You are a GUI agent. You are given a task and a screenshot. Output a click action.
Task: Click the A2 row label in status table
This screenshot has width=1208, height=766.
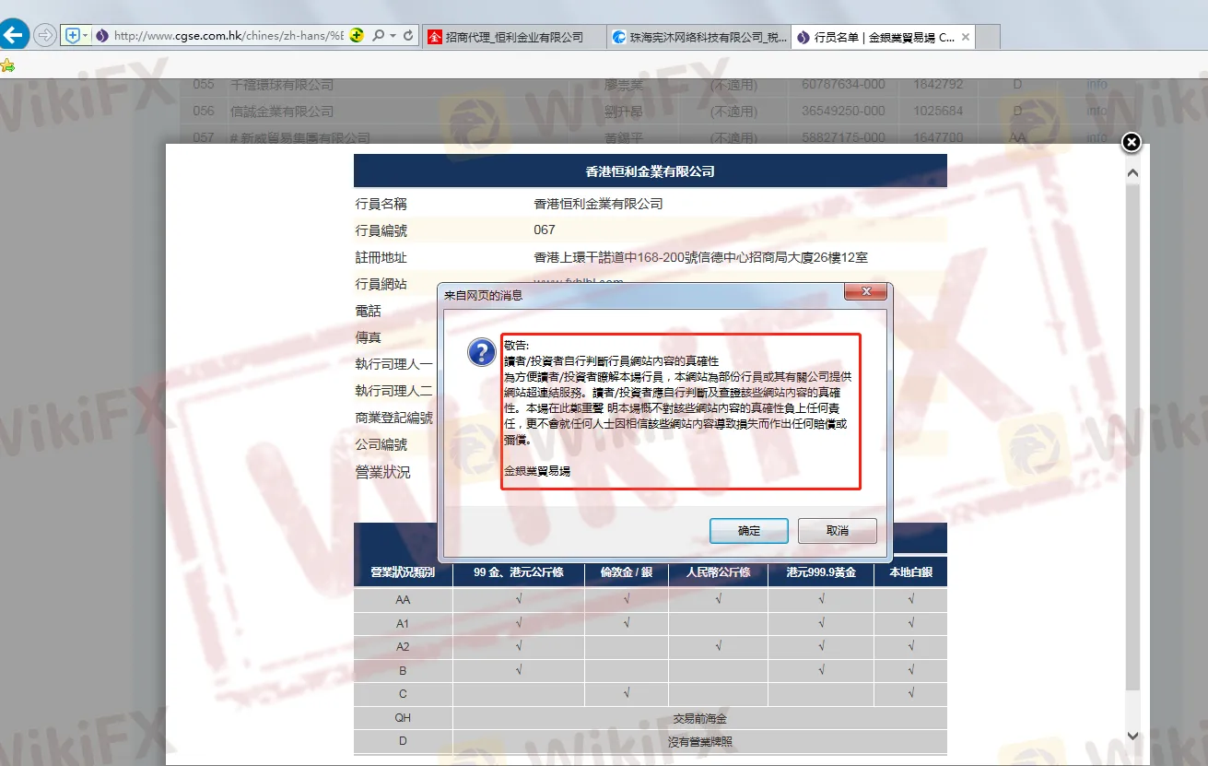pyautogui.click(x=403, y=647)
